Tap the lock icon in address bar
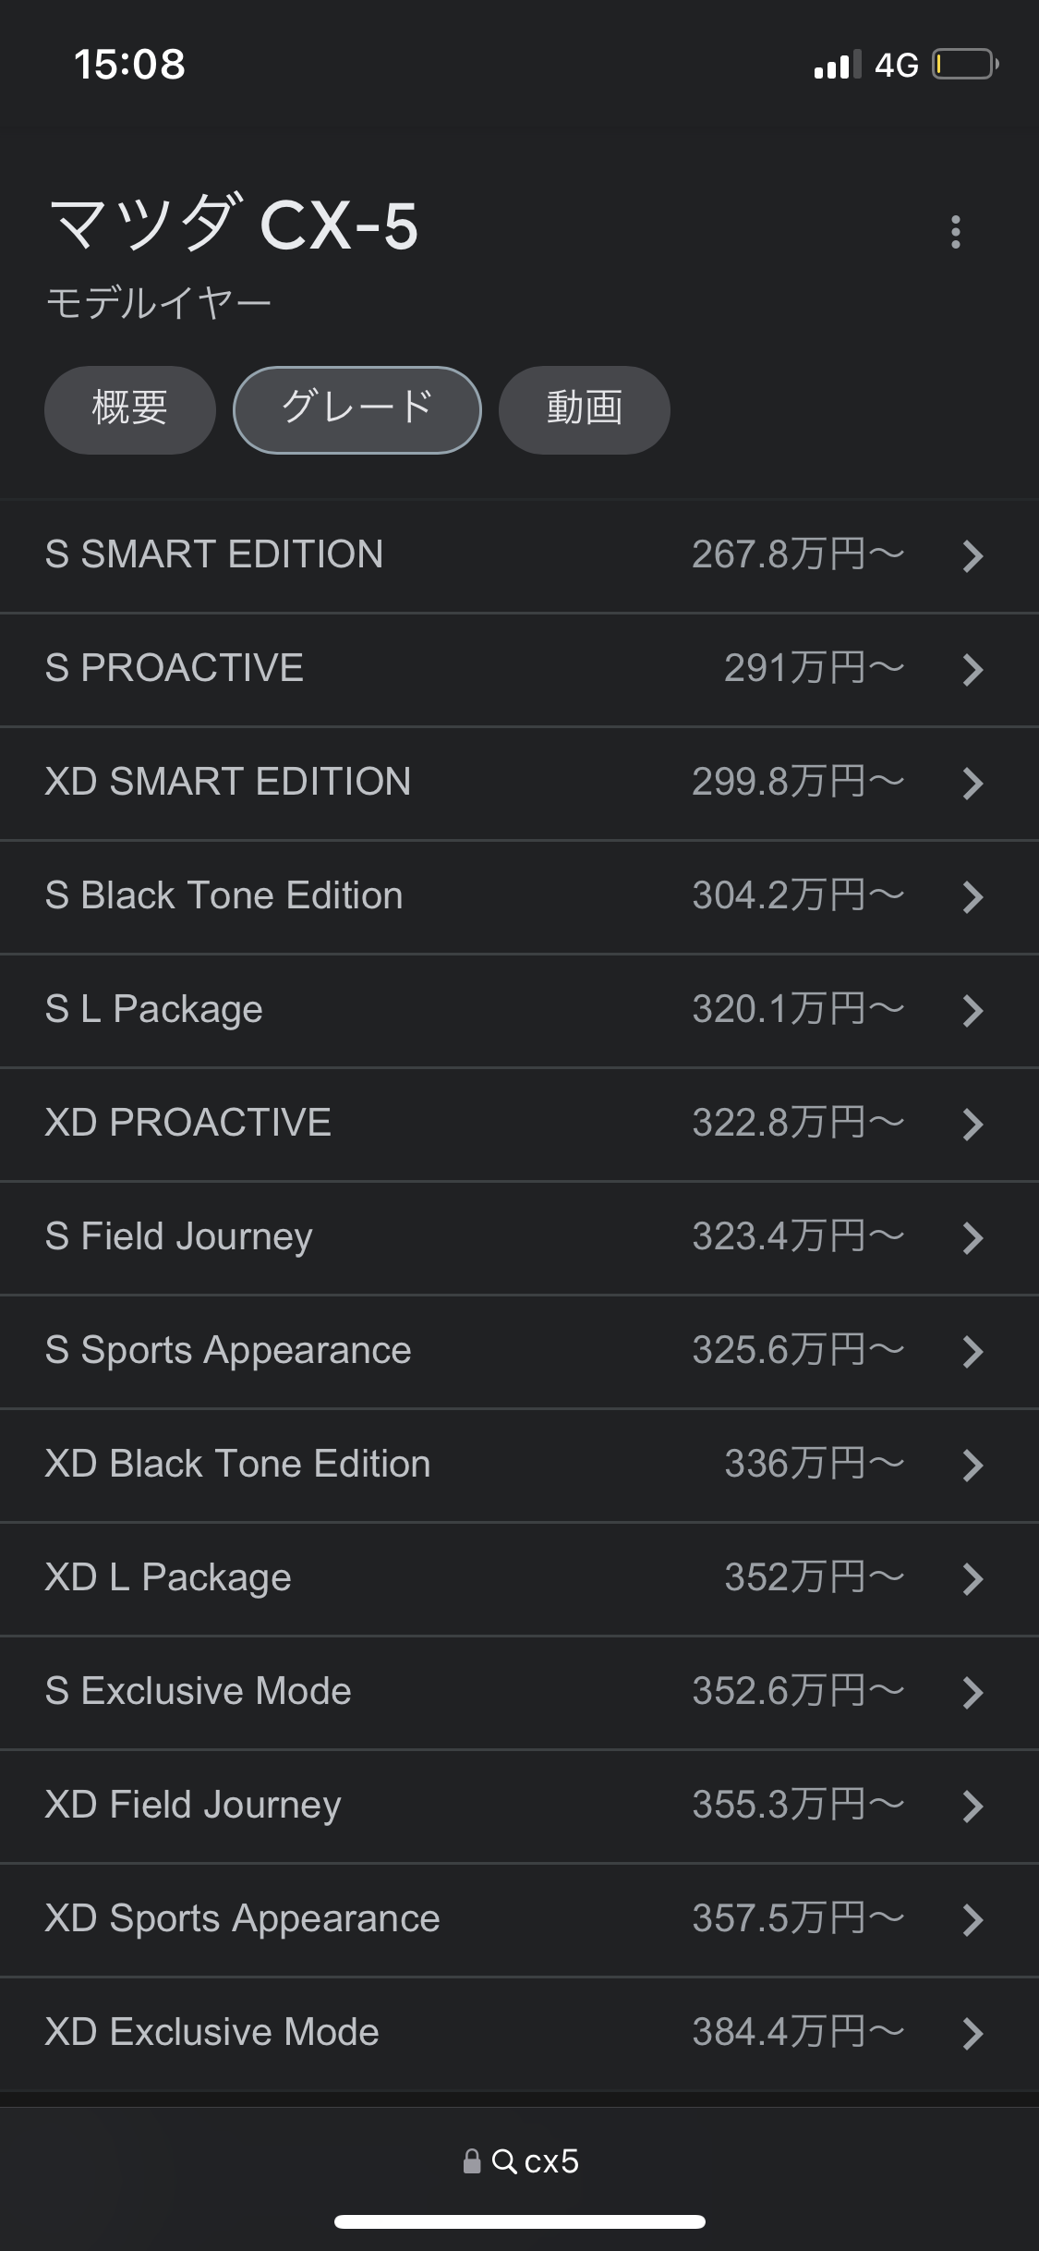 coord(472,2160)
